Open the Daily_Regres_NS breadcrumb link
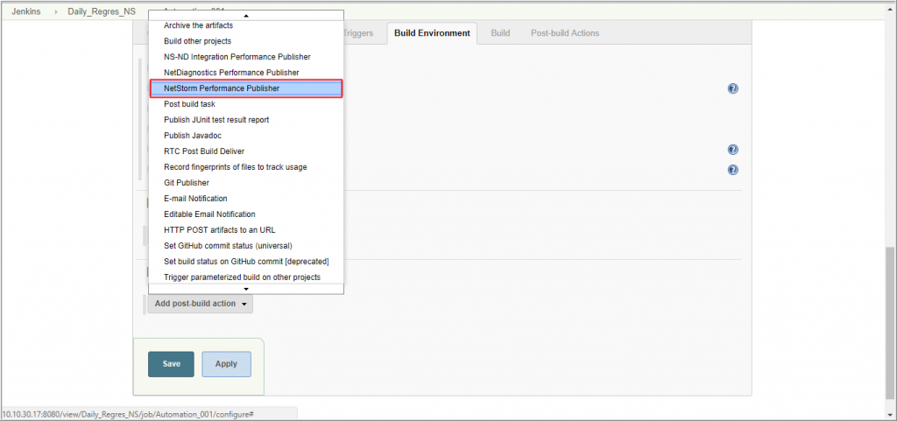 [102, 11]
